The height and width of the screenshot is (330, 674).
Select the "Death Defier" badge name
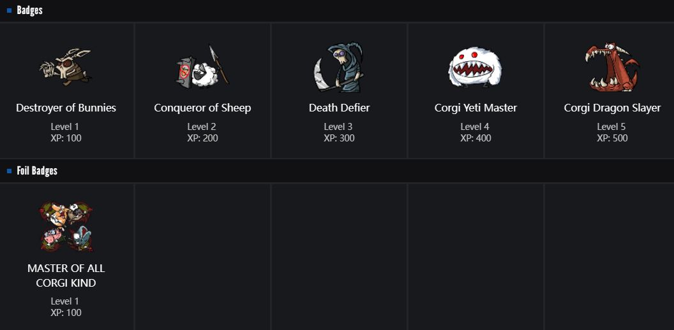coord(339,108)
